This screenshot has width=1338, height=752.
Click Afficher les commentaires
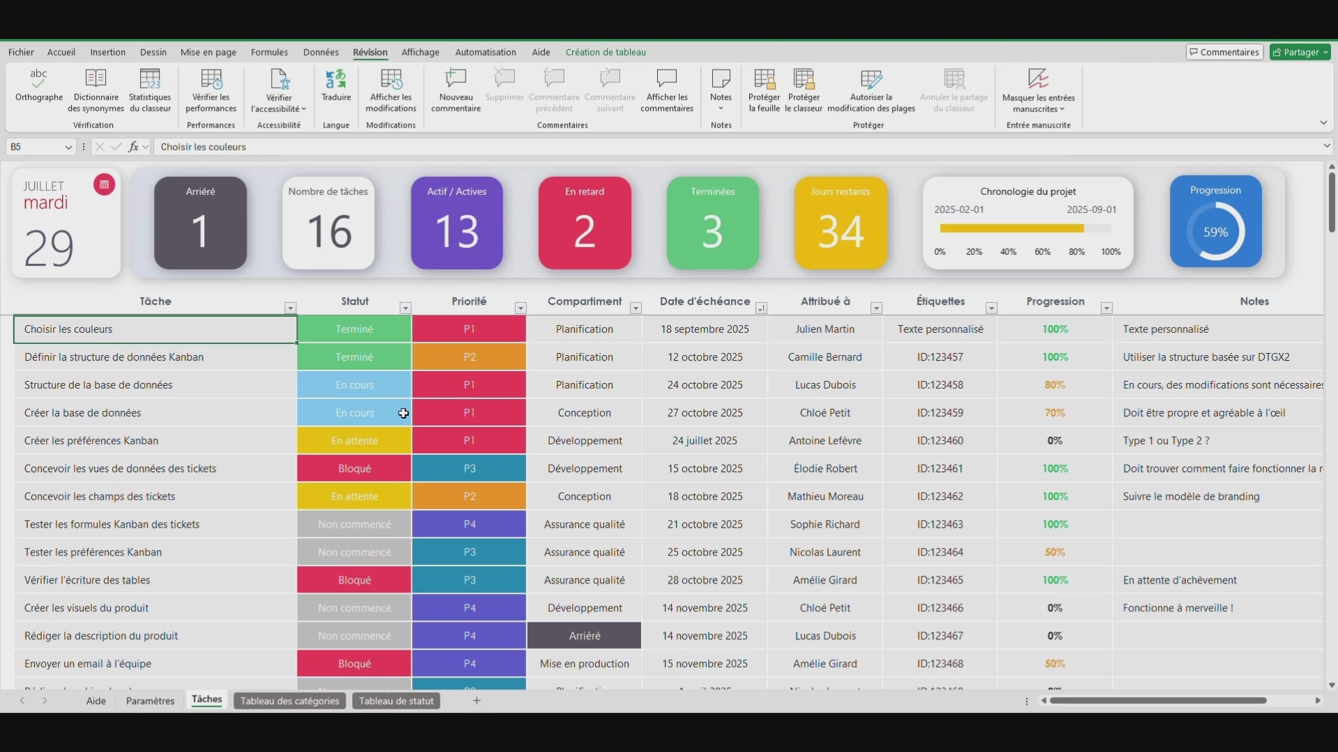click(667, 91)
